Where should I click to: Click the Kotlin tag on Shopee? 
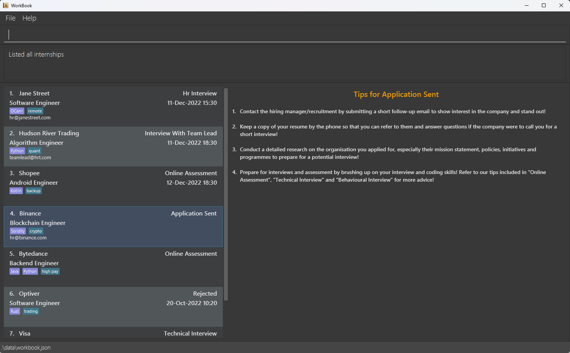(x=16, y=191)
